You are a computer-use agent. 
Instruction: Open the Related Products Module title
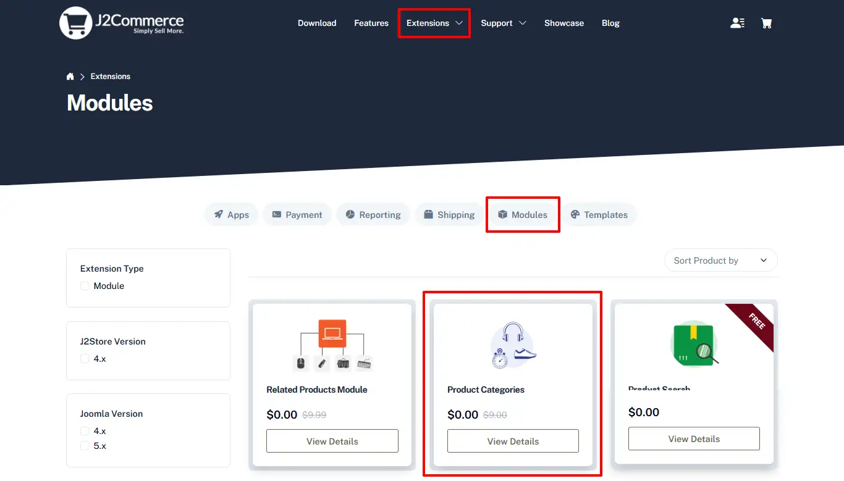(317, 390)
